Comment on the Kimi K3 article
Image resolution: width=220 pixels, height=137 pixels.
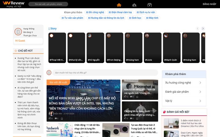point(132,97)
